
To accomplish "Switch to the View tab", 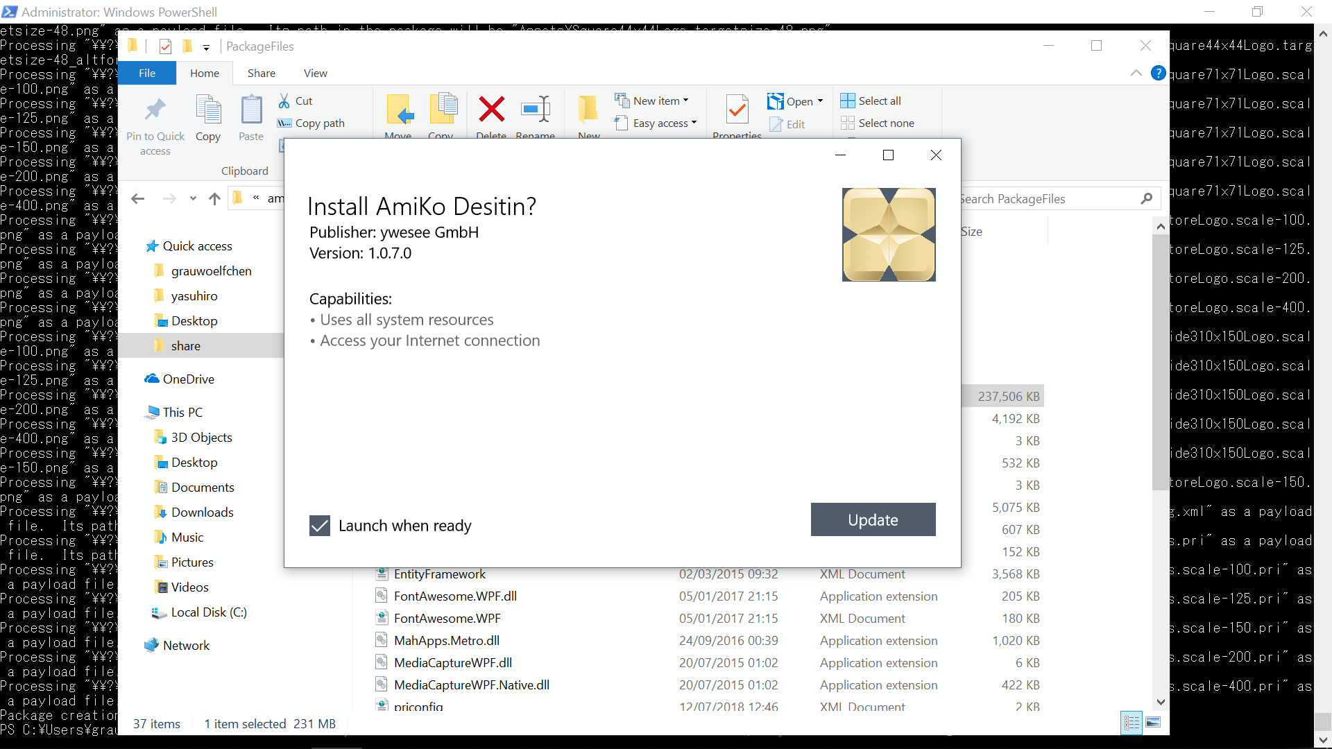I will [x=315, y=72].
